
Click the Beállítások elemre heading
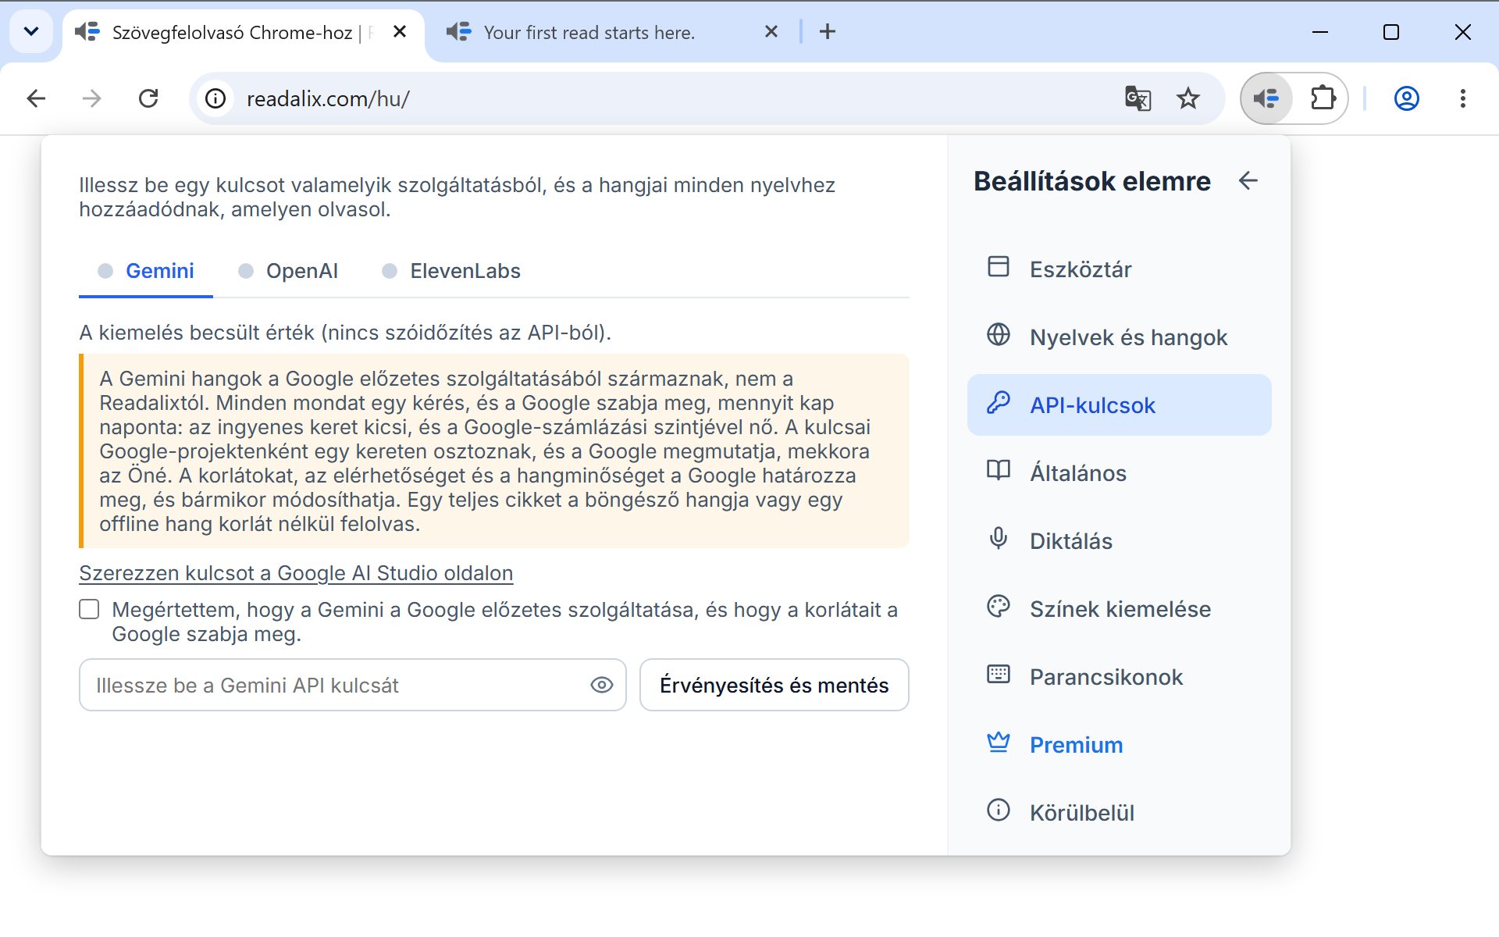1092,181
